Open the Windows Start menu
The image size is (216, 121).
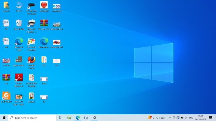tap(4, 118)
